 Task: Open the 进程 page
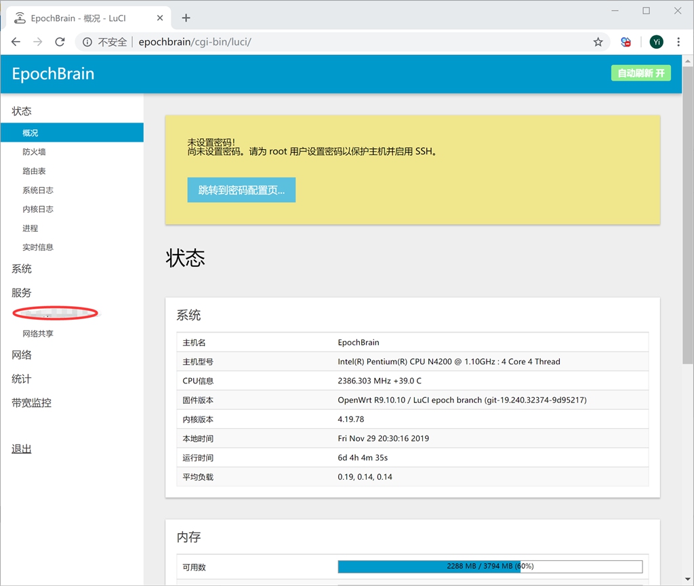[x=30, y=228]
